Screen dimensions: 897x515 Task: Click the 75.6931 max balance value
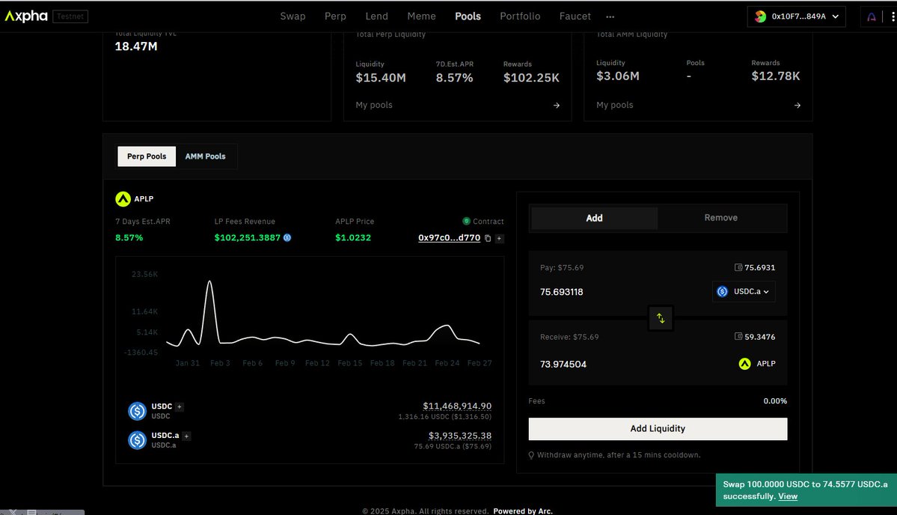(x=759, y=267)
